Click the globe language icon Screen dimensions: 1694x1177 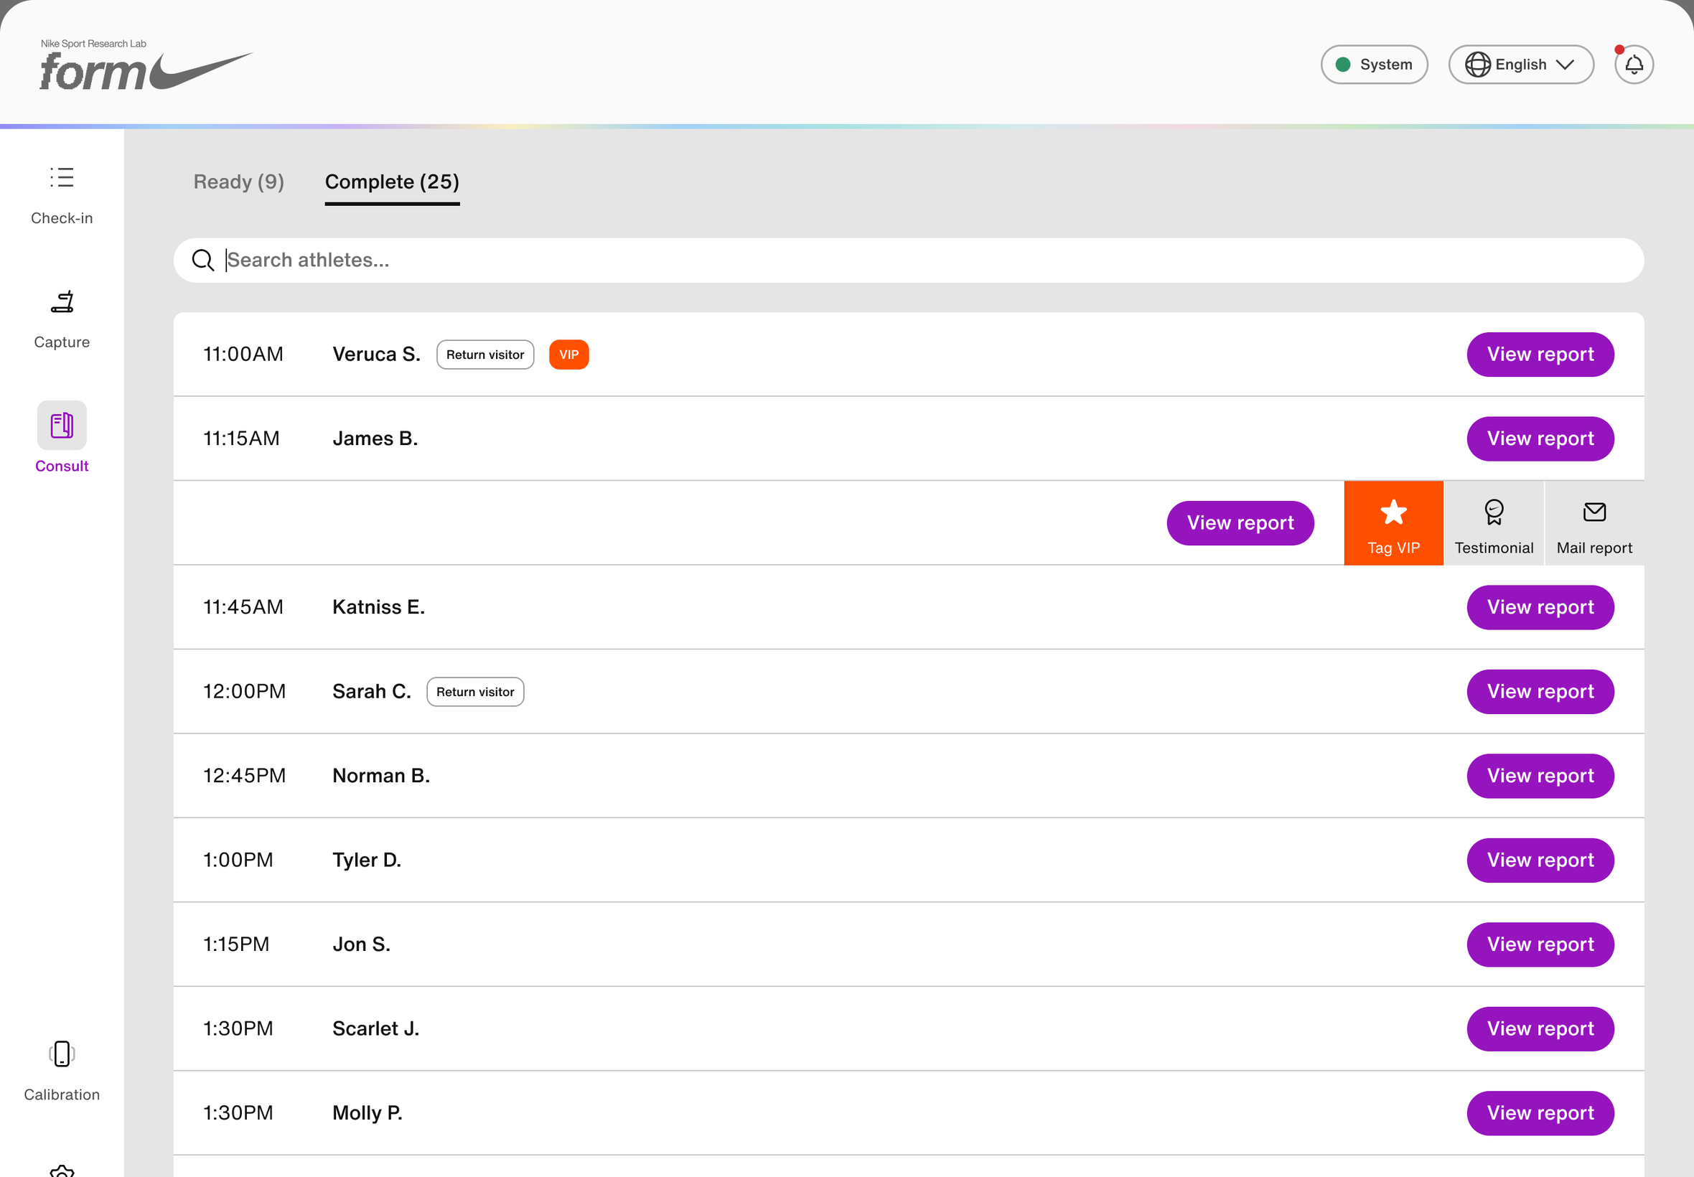tap(1477, 65)
